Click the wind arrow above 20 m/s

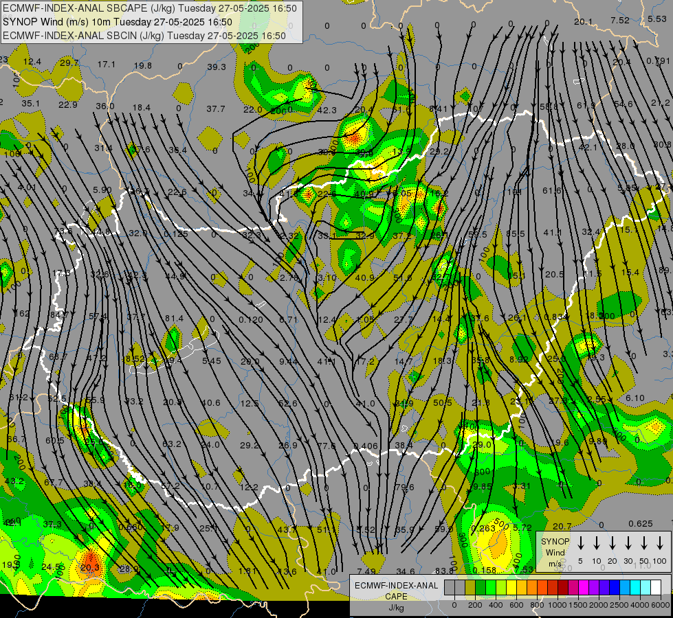612,542
